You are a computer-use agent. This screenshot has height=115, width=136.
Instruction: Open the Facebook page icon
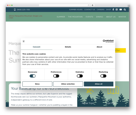pos(113,10)
